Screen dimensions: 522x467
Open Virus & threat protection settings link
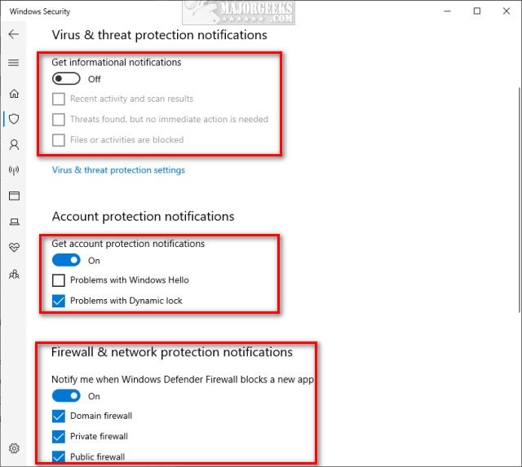(x=118, y=170)
